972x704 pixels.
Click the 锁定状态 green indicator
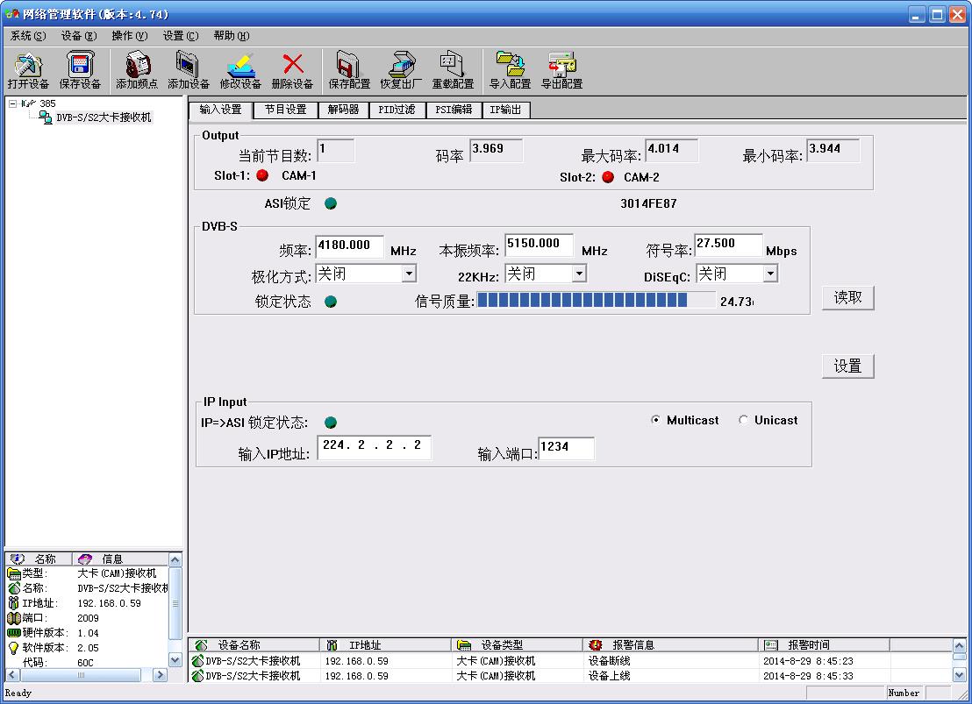click(331, 302)
